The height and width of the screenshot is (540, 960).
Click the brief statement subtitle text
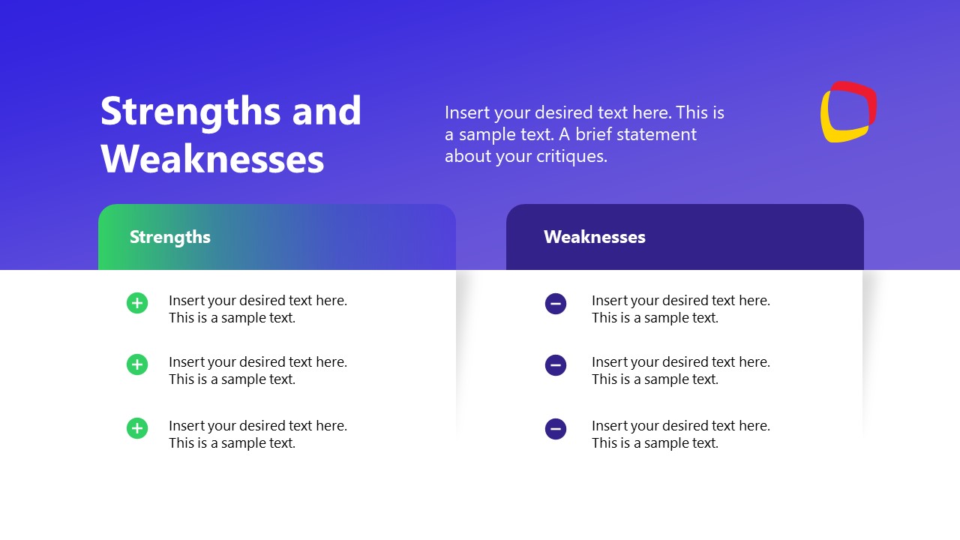tap(585, 134)
